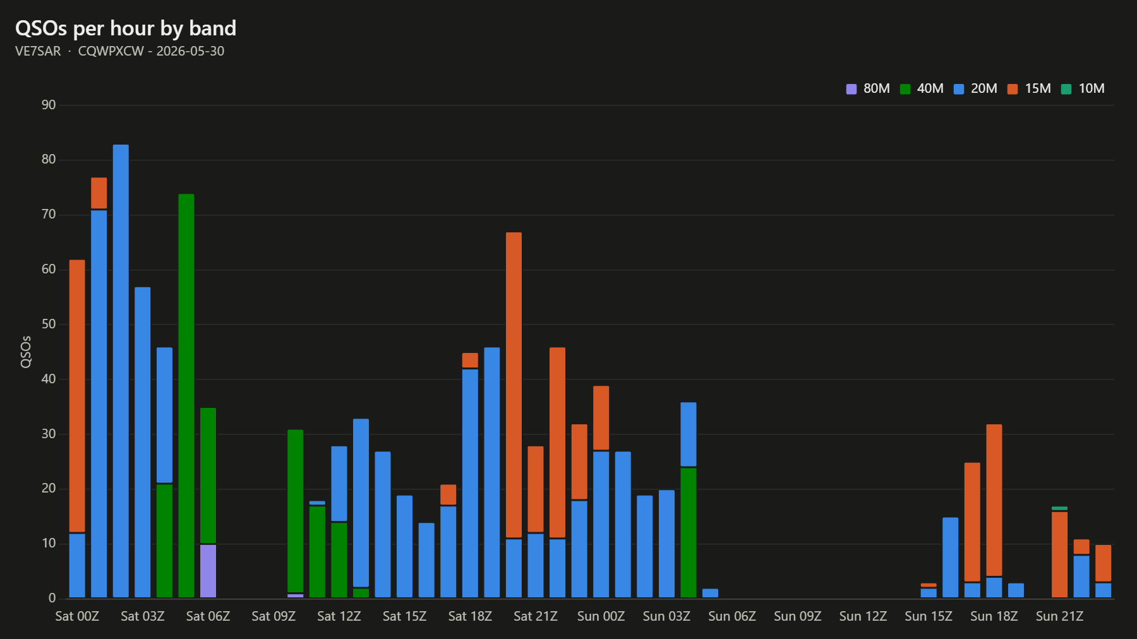
Task: Click the tallest all-green 40M bar
Action: tap(186, 396)
